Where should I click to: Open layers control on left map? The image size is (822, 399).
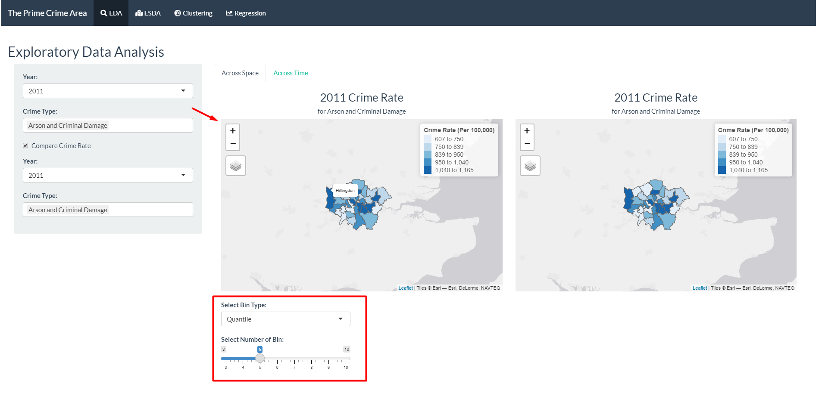(236, 166)
